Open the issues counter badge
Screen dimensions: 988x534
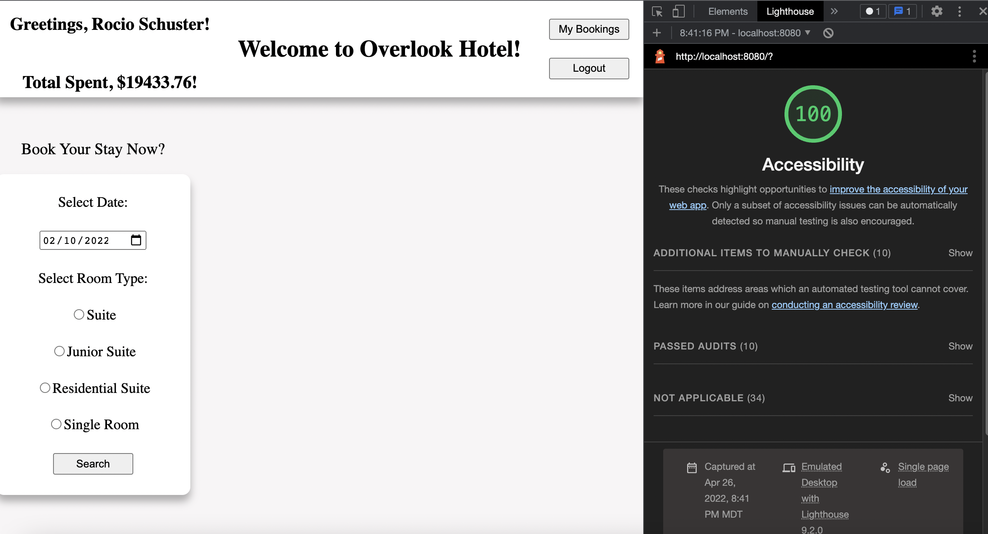(x=902, y=11)
